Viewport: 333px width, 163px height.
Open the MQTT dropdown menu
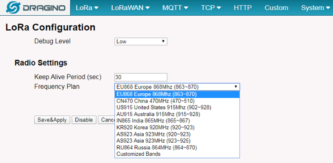[175, 8]
